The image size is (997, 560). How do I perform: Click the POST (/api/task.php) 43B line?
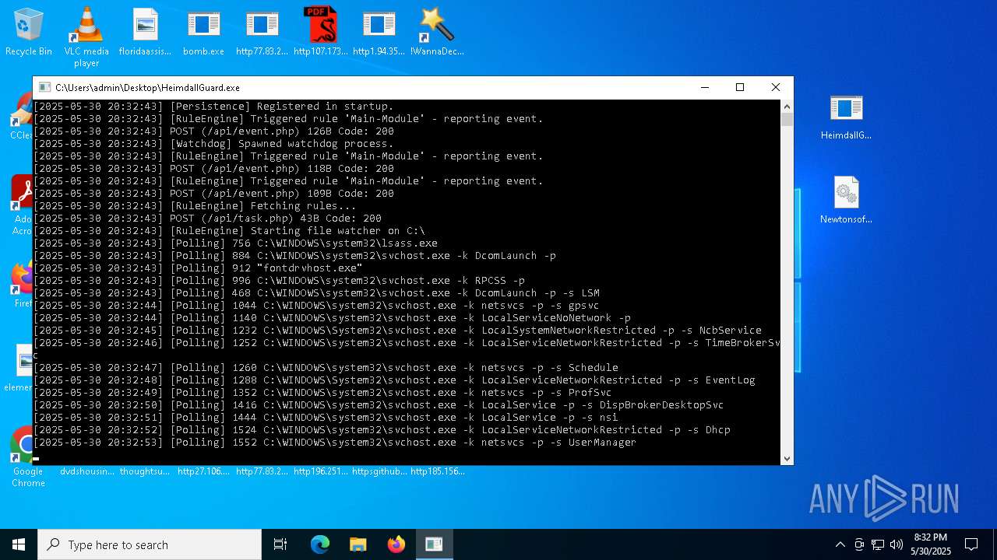point(207,219)
